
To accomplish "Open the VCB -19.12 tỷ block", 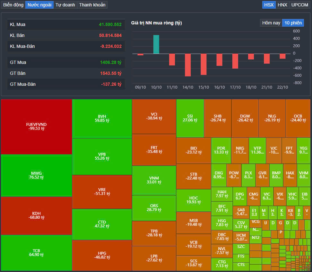I will [x=194, y=244].
